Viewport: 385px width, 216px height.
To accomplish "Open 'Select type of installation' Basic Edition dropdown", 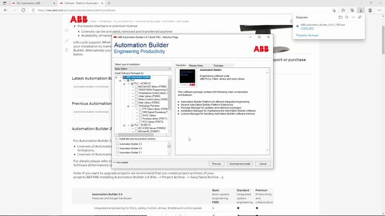I will (x=143, y=69).
